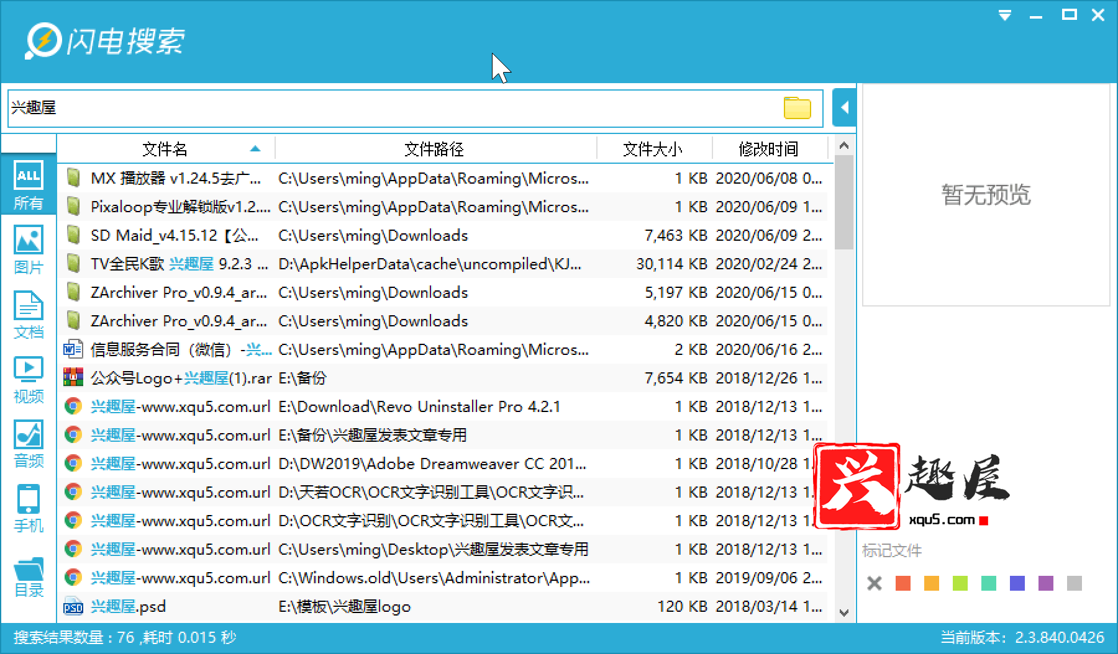Click file icon of SD Maid_v4.15.12 row
Screen dimensions: 1118x654
coord(73,235)
